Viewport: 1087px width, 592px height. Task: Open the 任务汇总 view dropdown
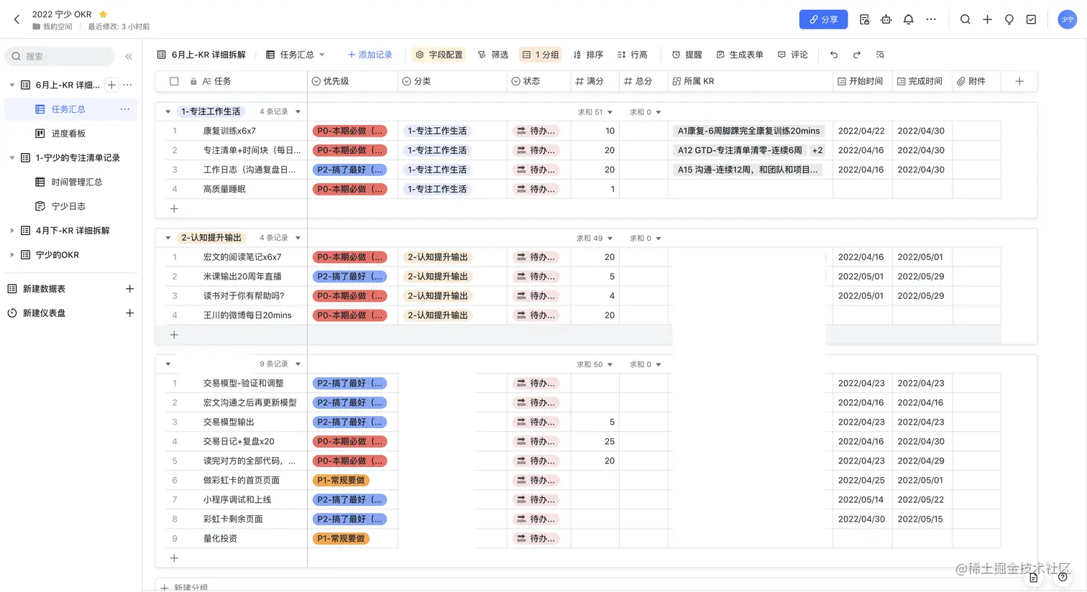pyautogui.click(x=321, y=54)
